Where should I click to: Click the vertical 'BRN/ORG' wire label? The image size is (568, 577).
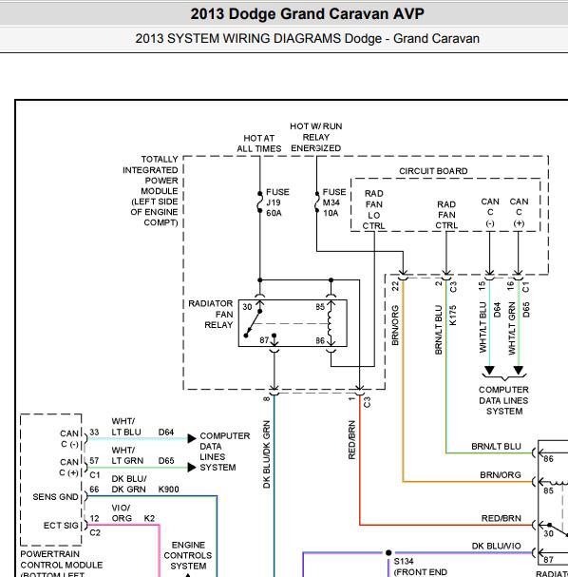tap(395, 325)
